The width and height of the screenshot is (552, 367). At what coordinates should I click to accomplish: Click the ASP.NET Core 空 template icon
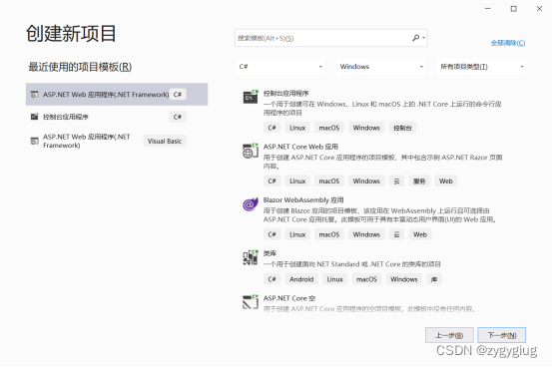251,302
